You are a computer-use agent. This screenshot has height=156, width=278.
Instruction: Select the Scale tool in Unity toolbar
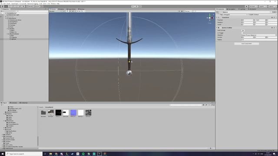point(13,6)
